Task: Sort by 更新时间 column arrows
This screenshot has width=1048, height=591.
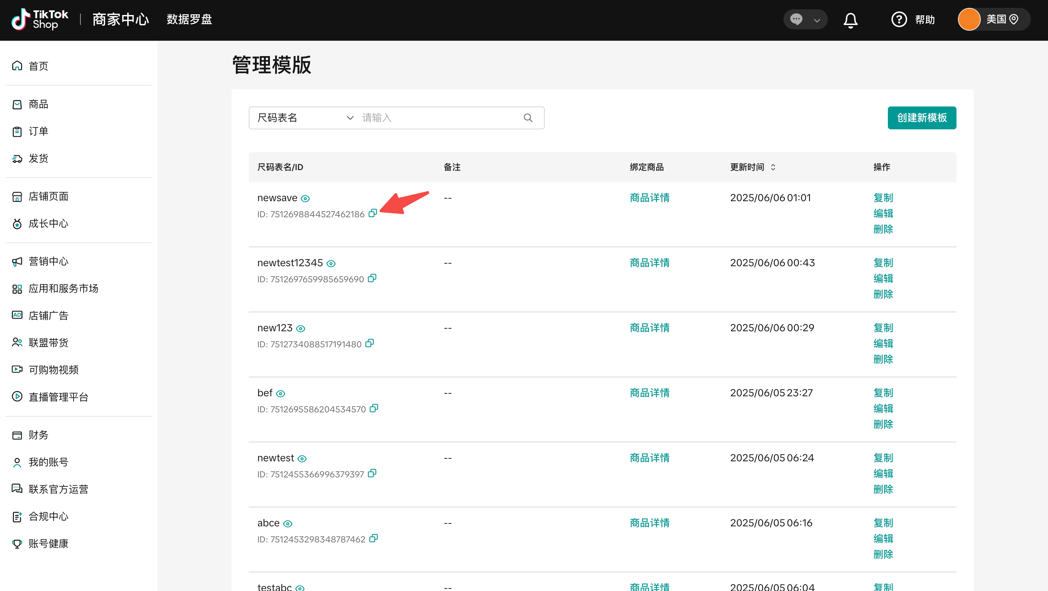Action: [773, 167]
